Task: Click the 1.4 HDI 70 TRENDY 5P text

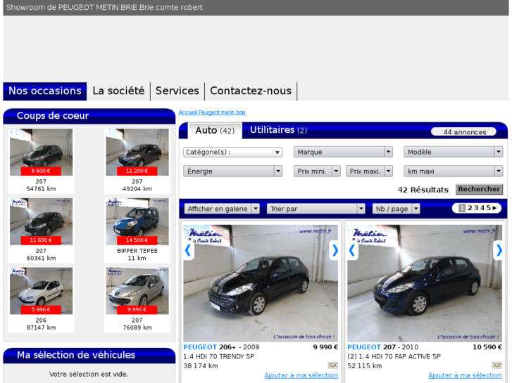Action: (219, 356)
